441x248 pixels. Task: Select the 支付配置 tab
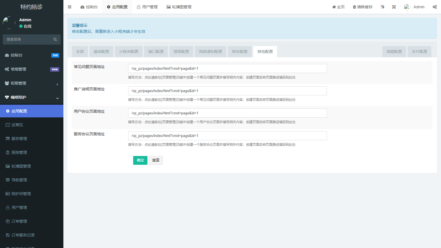coord(419,52)
